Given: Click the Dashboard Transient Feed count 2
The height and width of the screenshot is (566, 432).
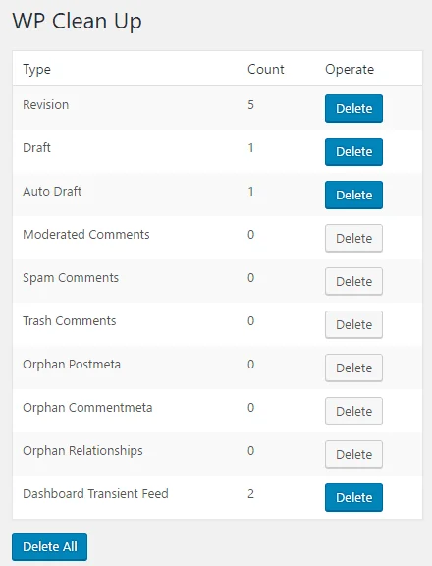Looking at the screenshot, I should 251,493.
